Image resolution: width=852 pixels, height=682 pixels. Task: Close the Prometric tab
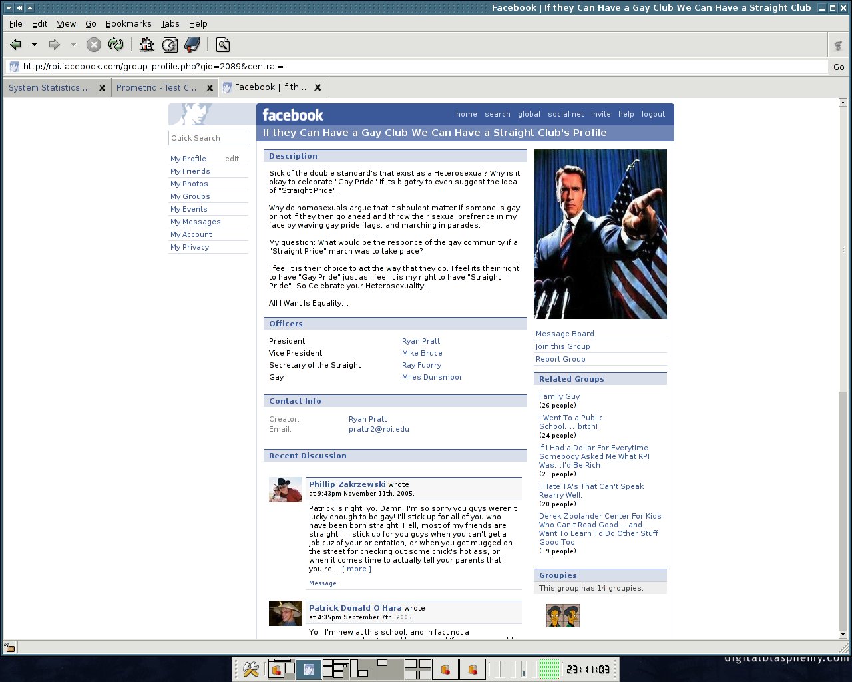(x=210, y=88)
